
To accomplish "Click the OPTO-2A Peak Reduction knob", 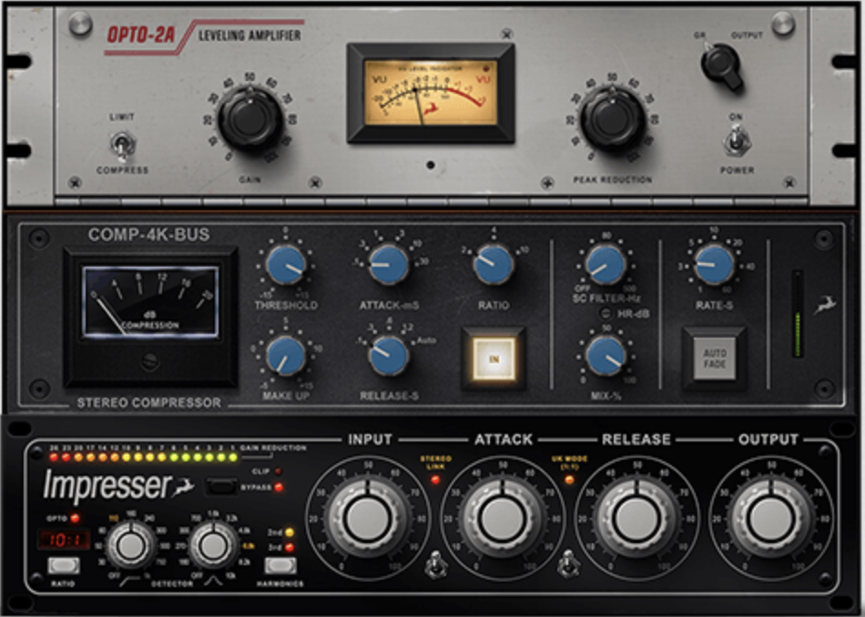I will click(613, 118).
